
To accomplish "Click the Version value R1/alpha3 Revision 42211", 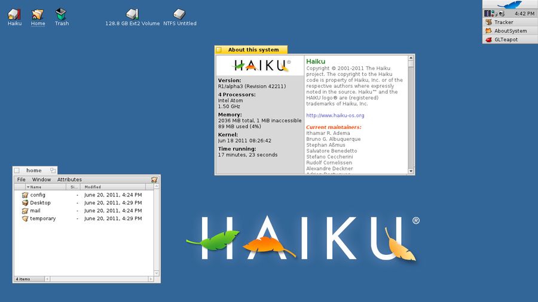I will coord(252,87).
